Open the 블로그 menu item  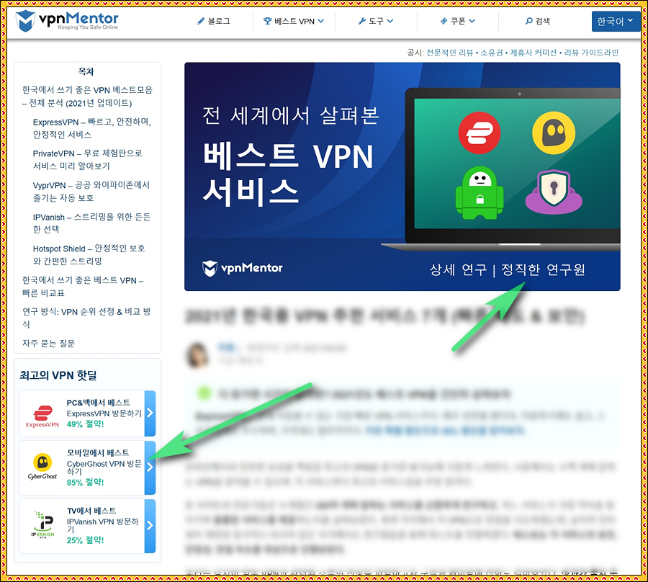click(214, 21)
